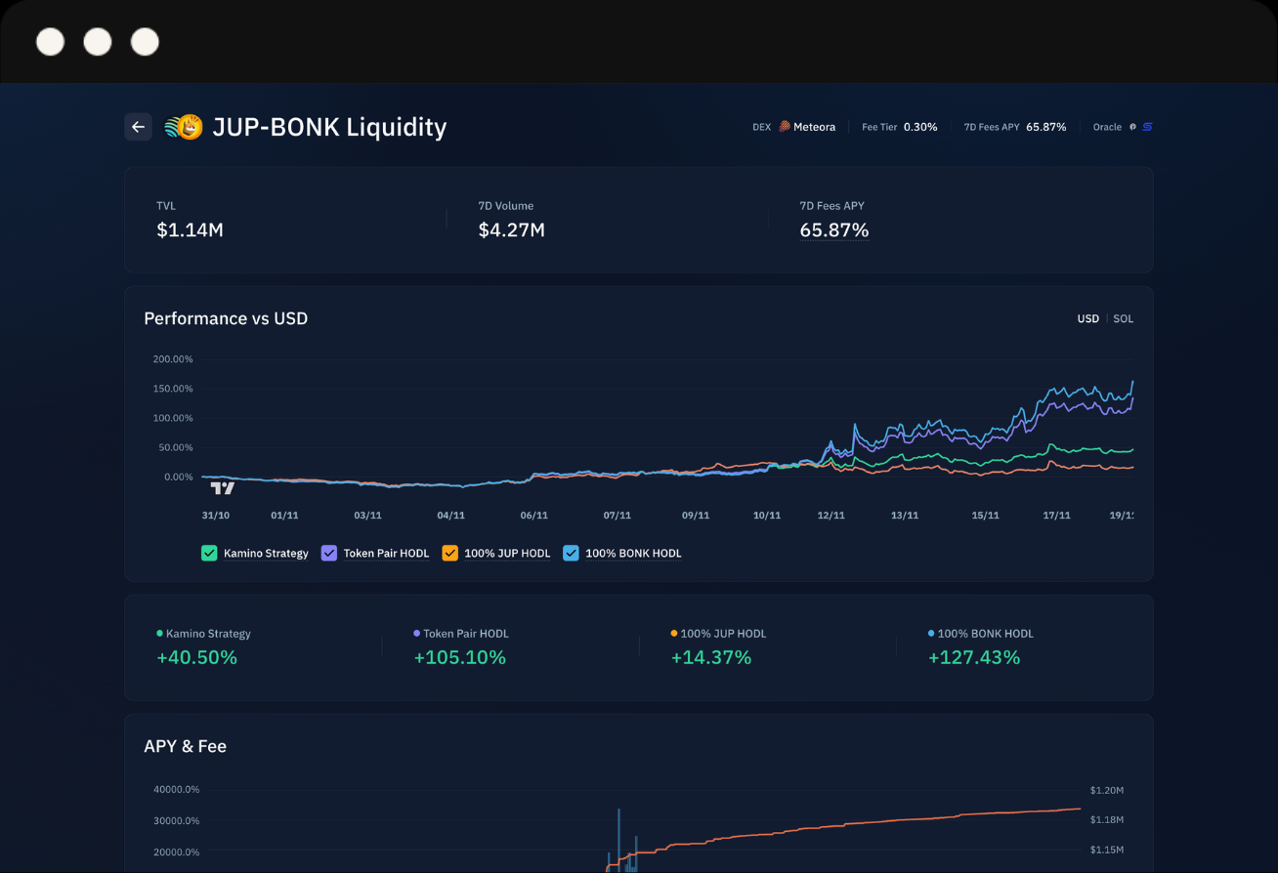Switch chart denomination to USD
1278x873 pixels.
pyautogui.click(x=1087, y=319)
